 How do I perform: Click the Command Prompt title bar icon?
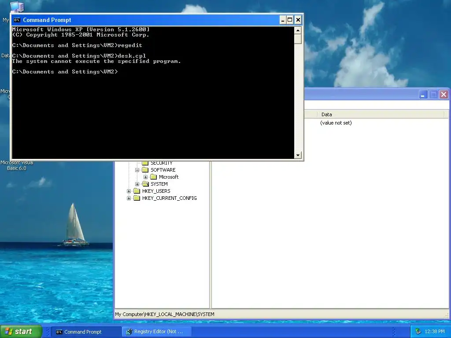tap(17, 20)
